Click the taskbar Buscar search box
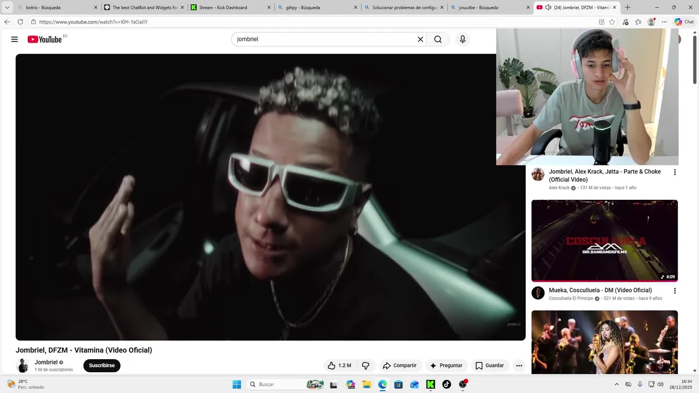The width and height of the screenshot is (699, 393). point(286,384)
